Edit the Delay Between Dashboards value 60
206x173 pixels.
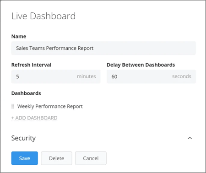(x=151, y=76)
